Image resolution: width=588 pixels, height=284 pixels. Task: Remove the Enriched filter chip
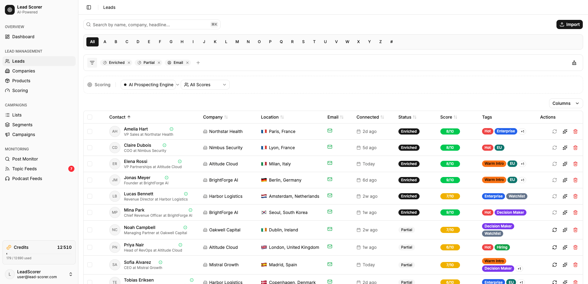(129, 63)
